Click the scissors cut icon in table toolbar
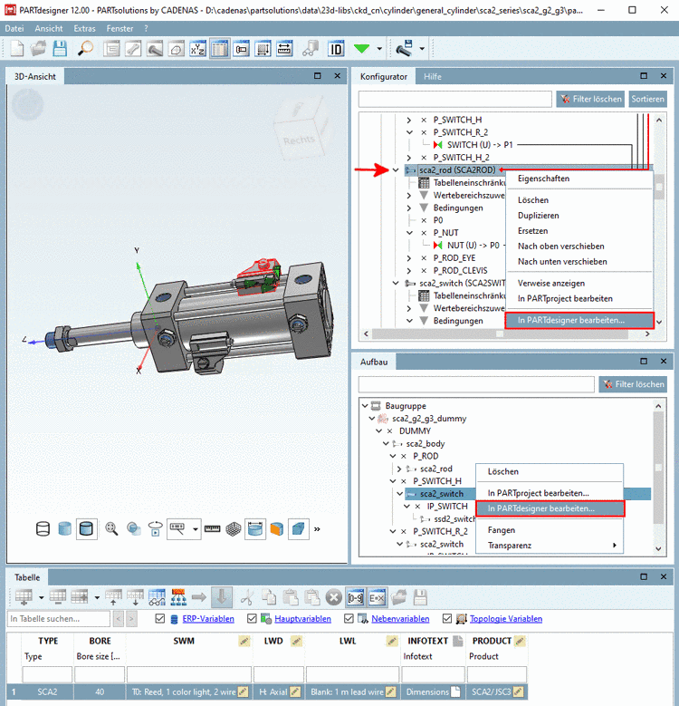 coord(246,596)
